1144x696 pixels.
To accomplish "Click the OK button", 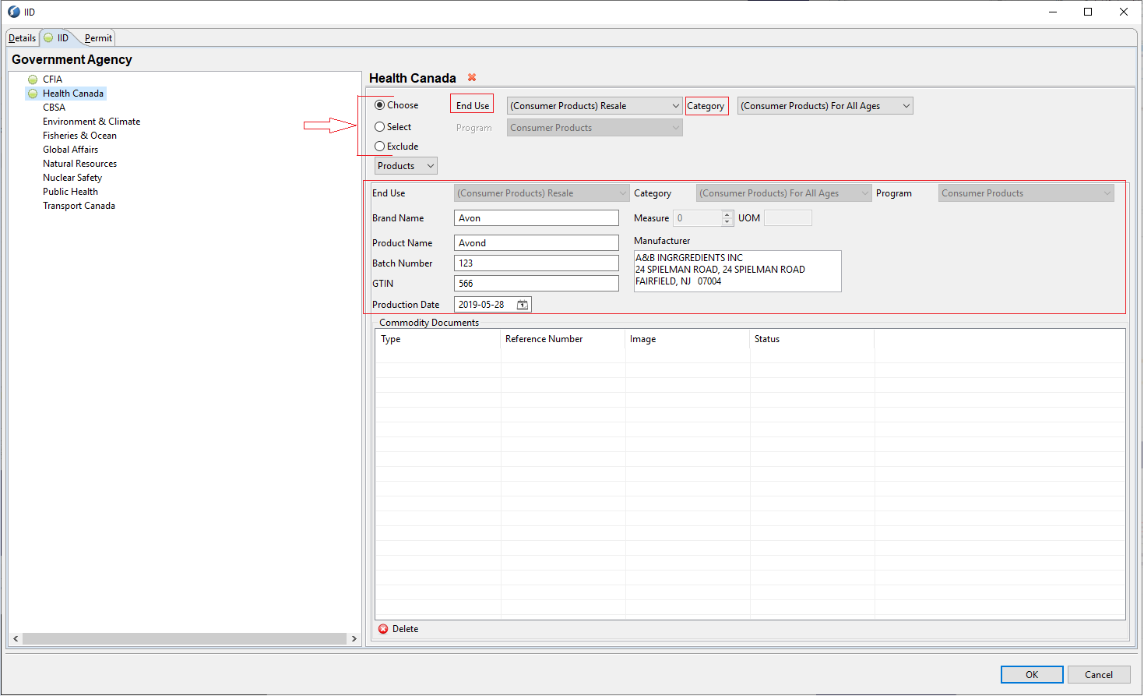I will pyautogui.click(x=1032, y=675).
